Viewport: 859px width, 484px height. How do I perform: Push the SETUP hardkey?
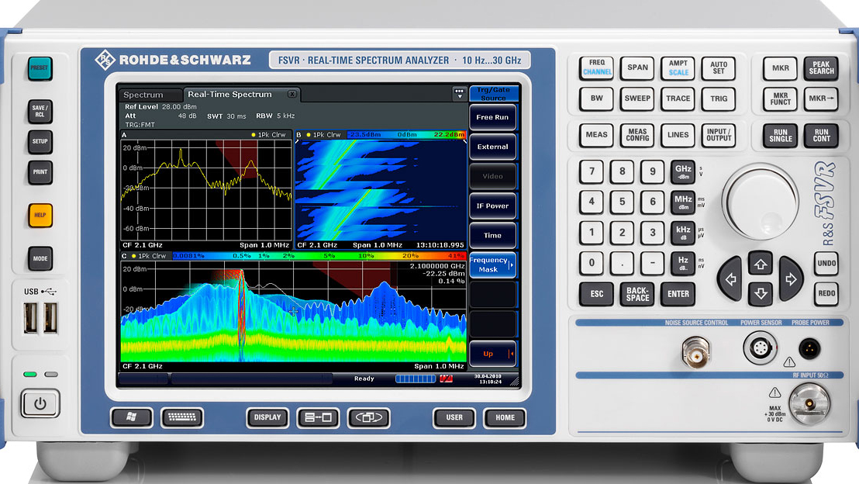pyautogui.click(x=40, y=141)
